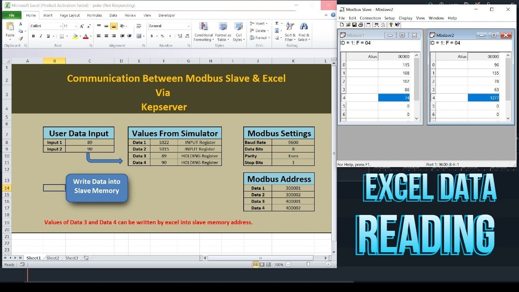Screen dimensions: 519x292
Task: Toggle Underline formatting
Action: [48, 36]
